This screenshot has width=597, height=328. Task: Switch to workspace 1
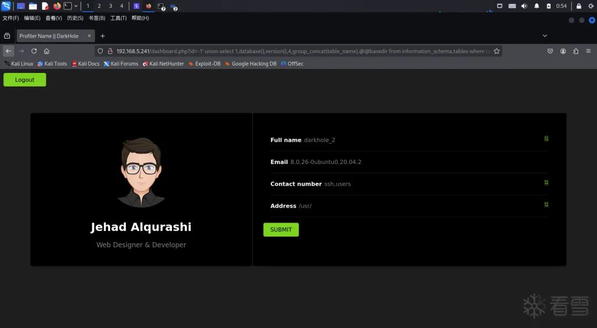88,6
